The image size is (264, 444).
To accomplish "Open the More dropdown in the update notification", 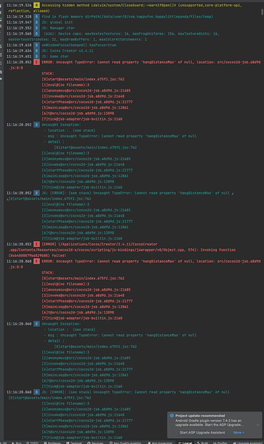I will tap(239, 432).
